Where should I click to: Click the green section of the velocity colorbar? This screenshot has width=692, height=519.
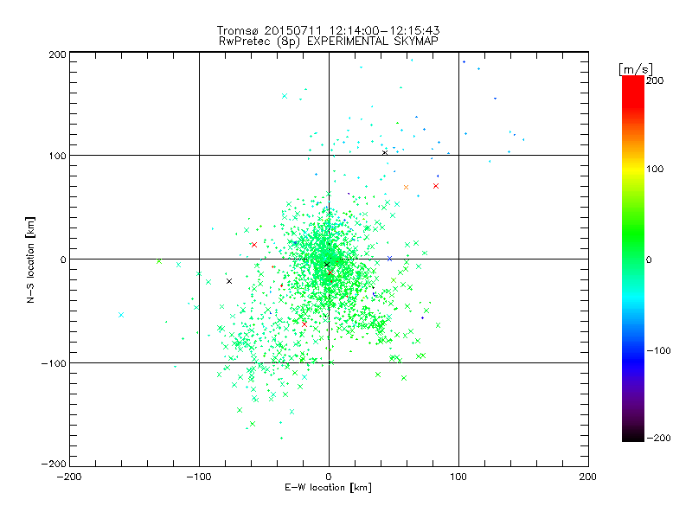pos(633,234)
